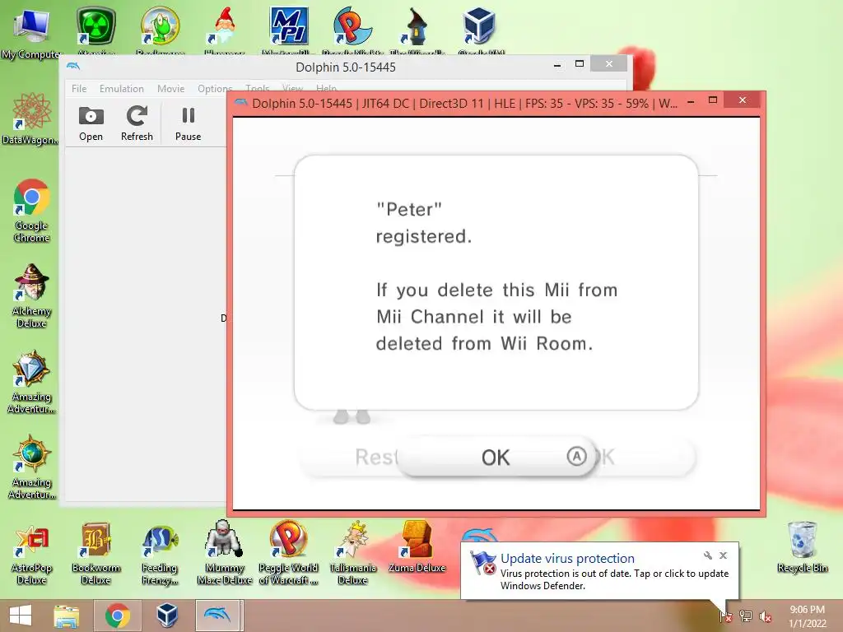843x632 pixels.
Task: Click the Open toolbar icon in Dolphin
Action: point(91,123)
